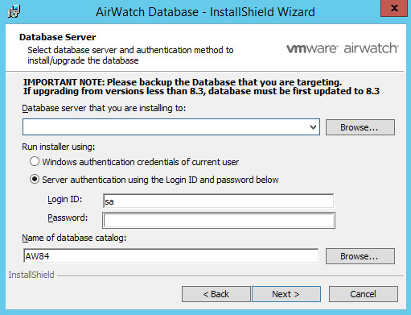The width and height of the screenshot is (411, 315).
Task: Browse for a database server
Action: coord(360,127)
